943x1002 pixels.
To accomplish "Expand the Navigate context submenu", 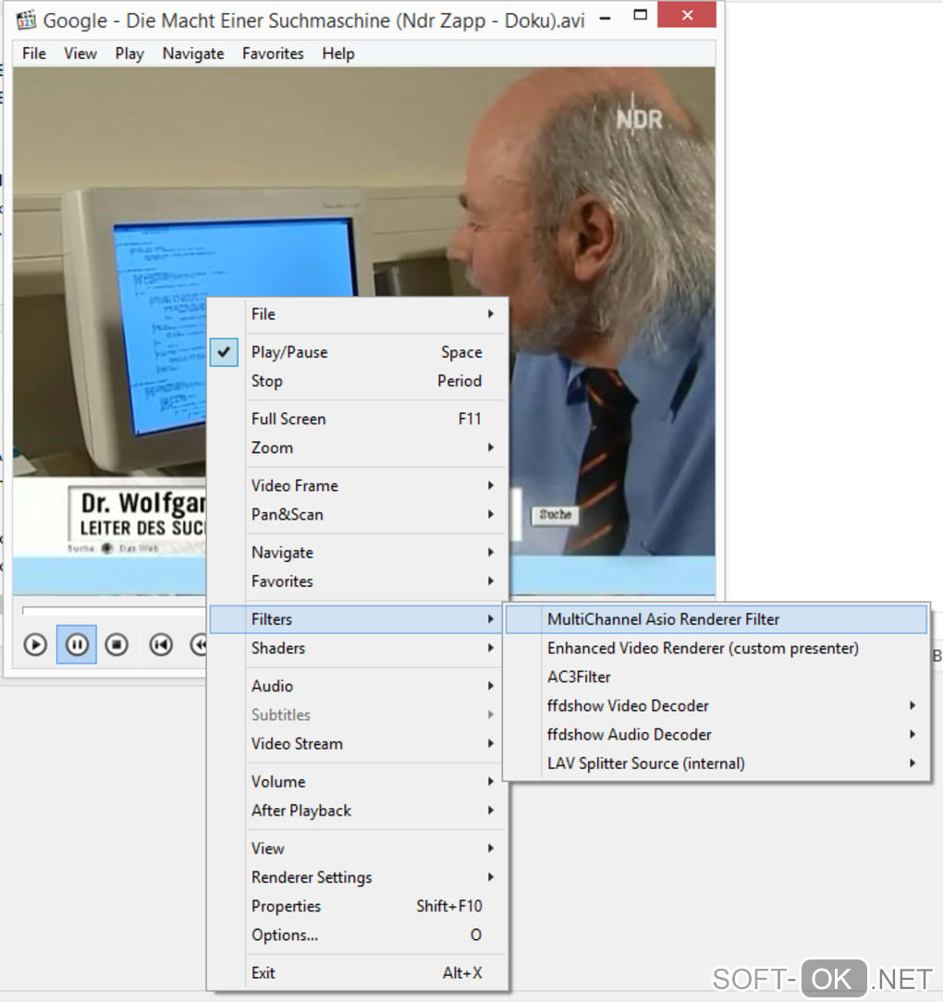I will [358, 552].
